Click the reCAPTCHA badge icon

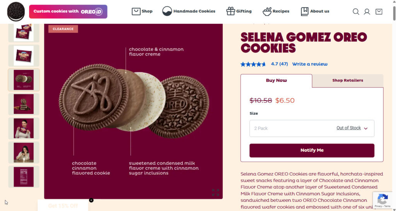382,200
